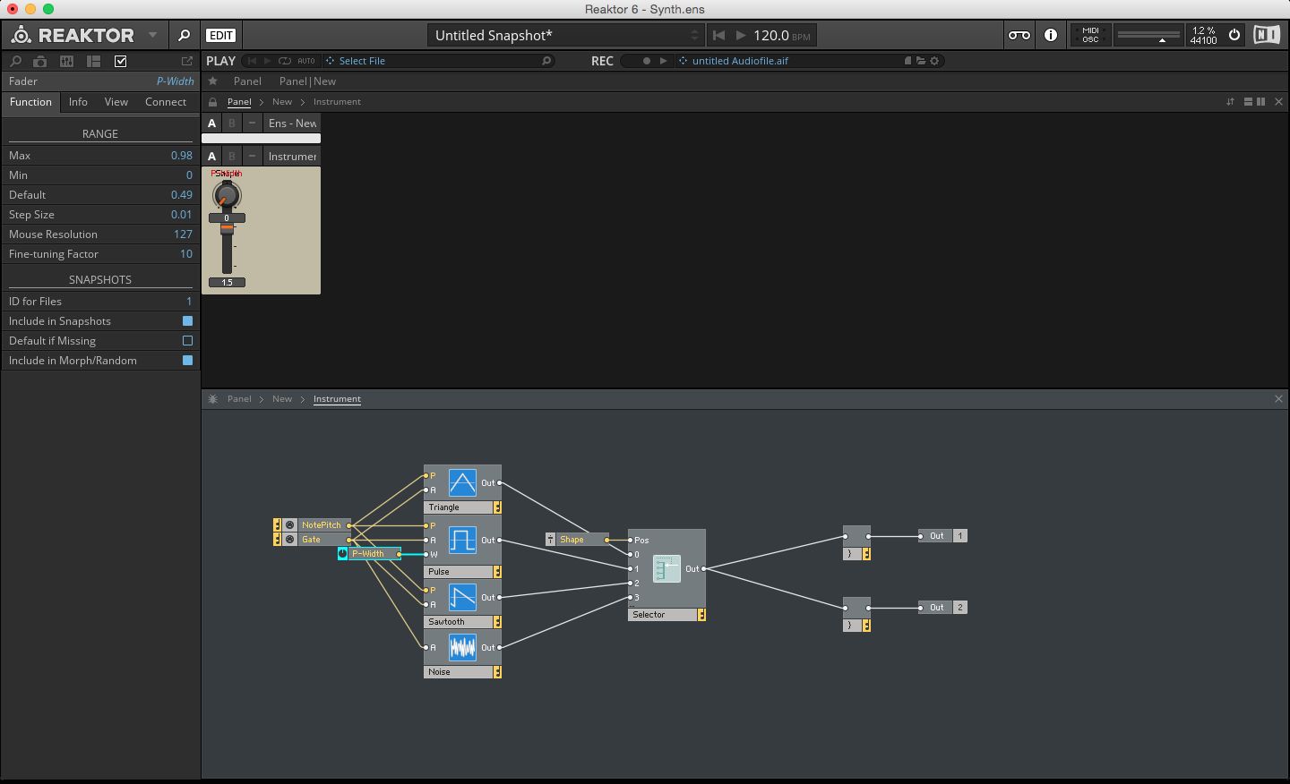Toggle the audio engine power button
The height and width of the screenshot is (784, 1290).
click(x=1234, y=35)
